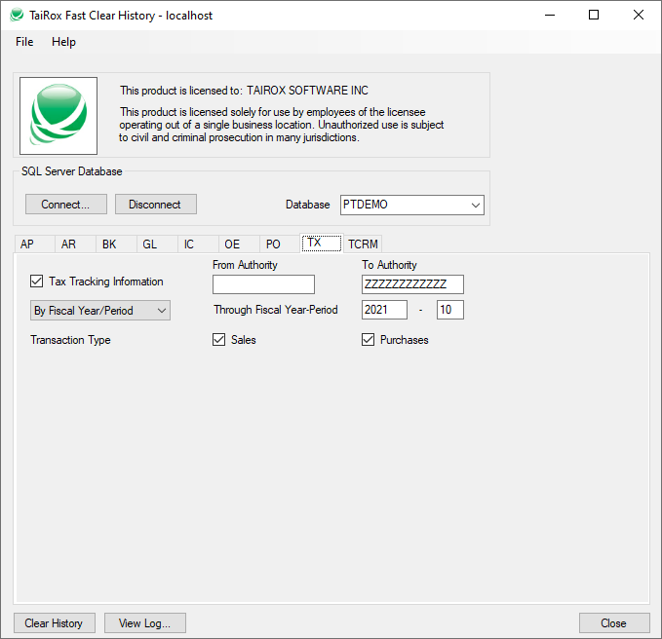This screenshot has height=639, width=662.
Task: Select the TX tab
Action: click(x=322, y=243)
